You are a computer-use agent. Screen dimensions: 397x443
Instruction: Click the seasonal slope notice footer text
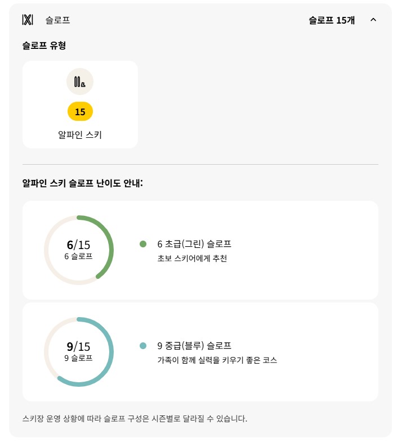click(x=135, y=418)
